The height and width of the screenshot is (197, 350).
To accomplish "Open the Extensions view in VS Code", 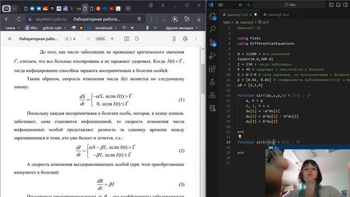I will tap(213, 69).
